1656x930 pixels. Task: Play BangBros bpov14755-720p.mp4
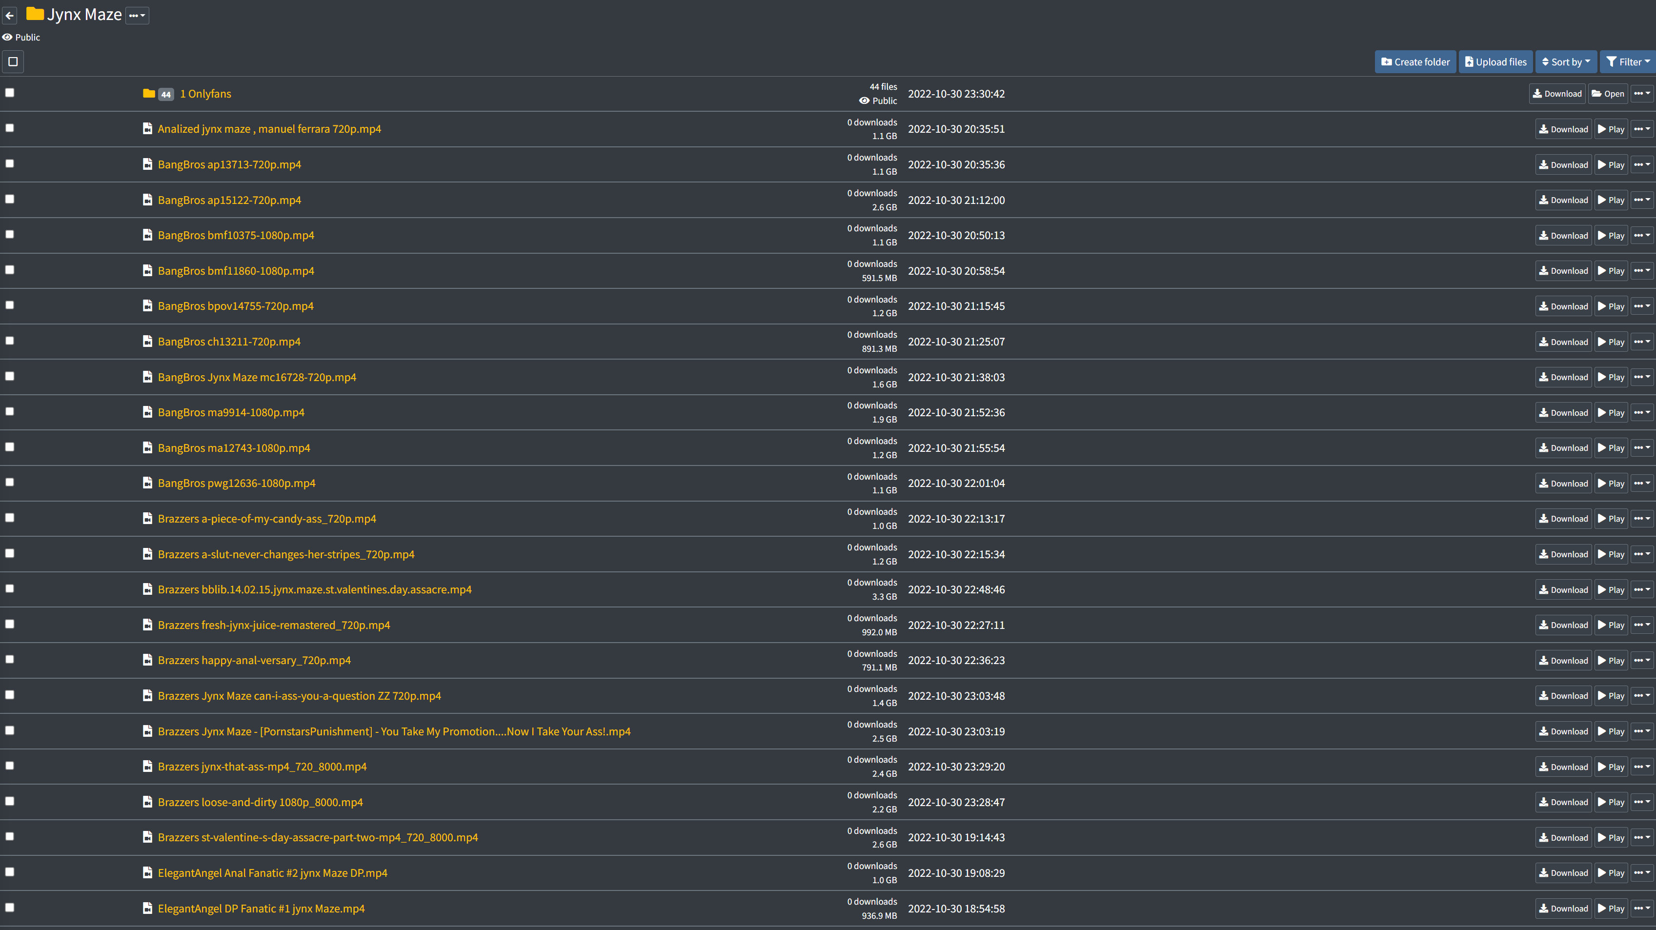click(x=1611, y=306)
